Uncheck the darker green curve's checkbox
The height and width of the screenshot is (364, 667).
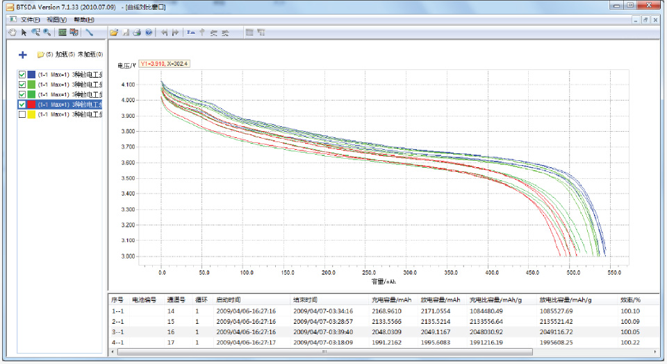[22, 94]
